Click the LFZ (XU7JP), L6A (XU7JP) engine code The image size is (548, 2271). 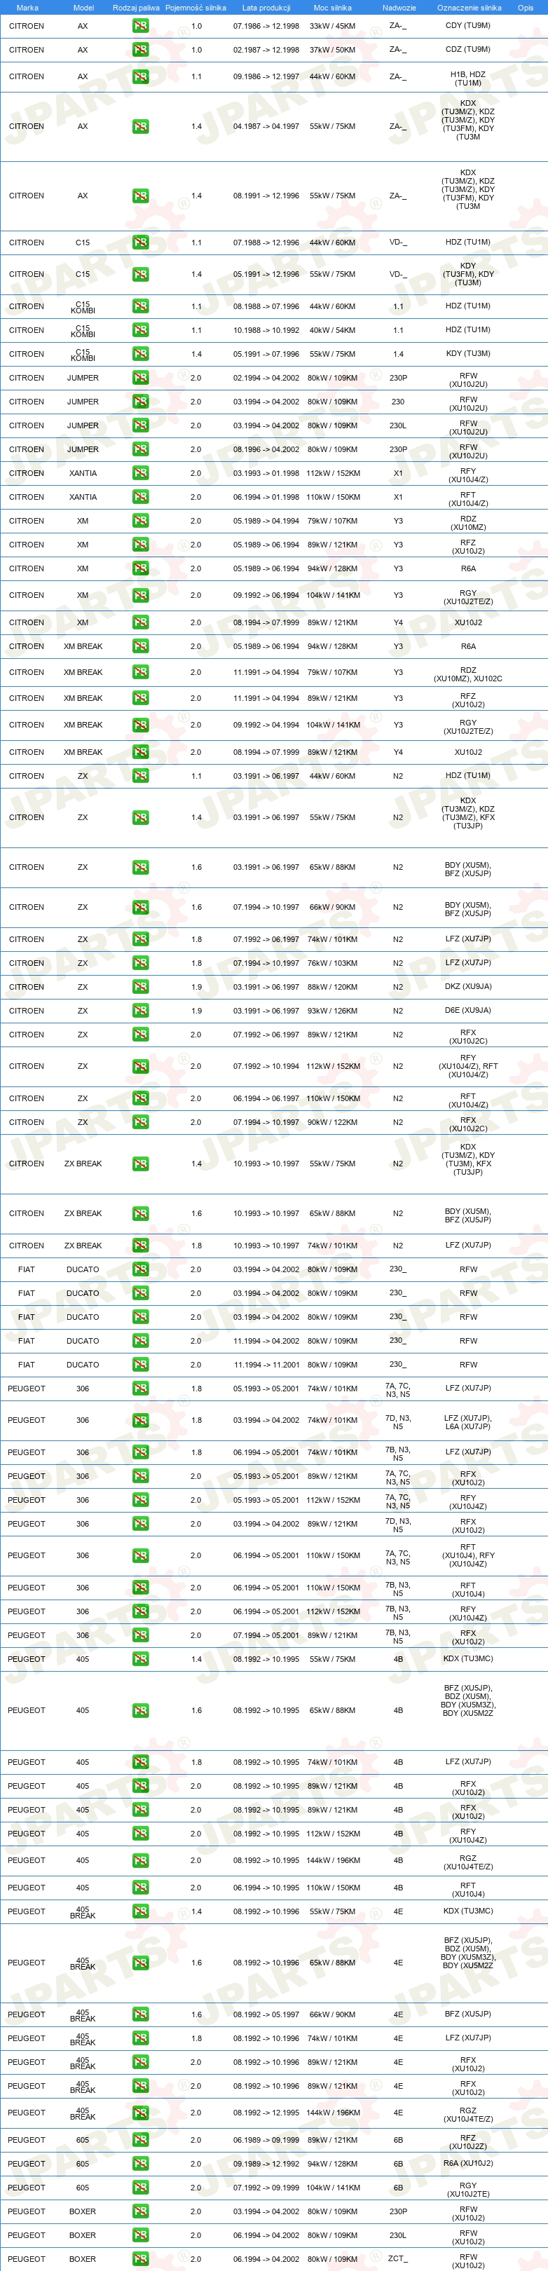coord(468,1421)
